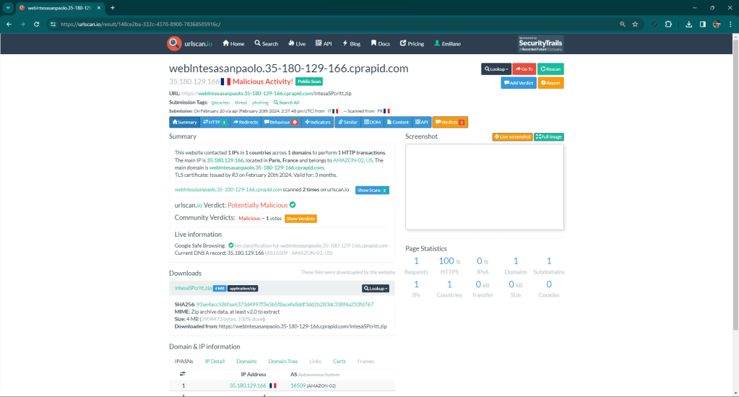
Task: Open the Chrome three-dot menu
Action: (x=730, y=24)
